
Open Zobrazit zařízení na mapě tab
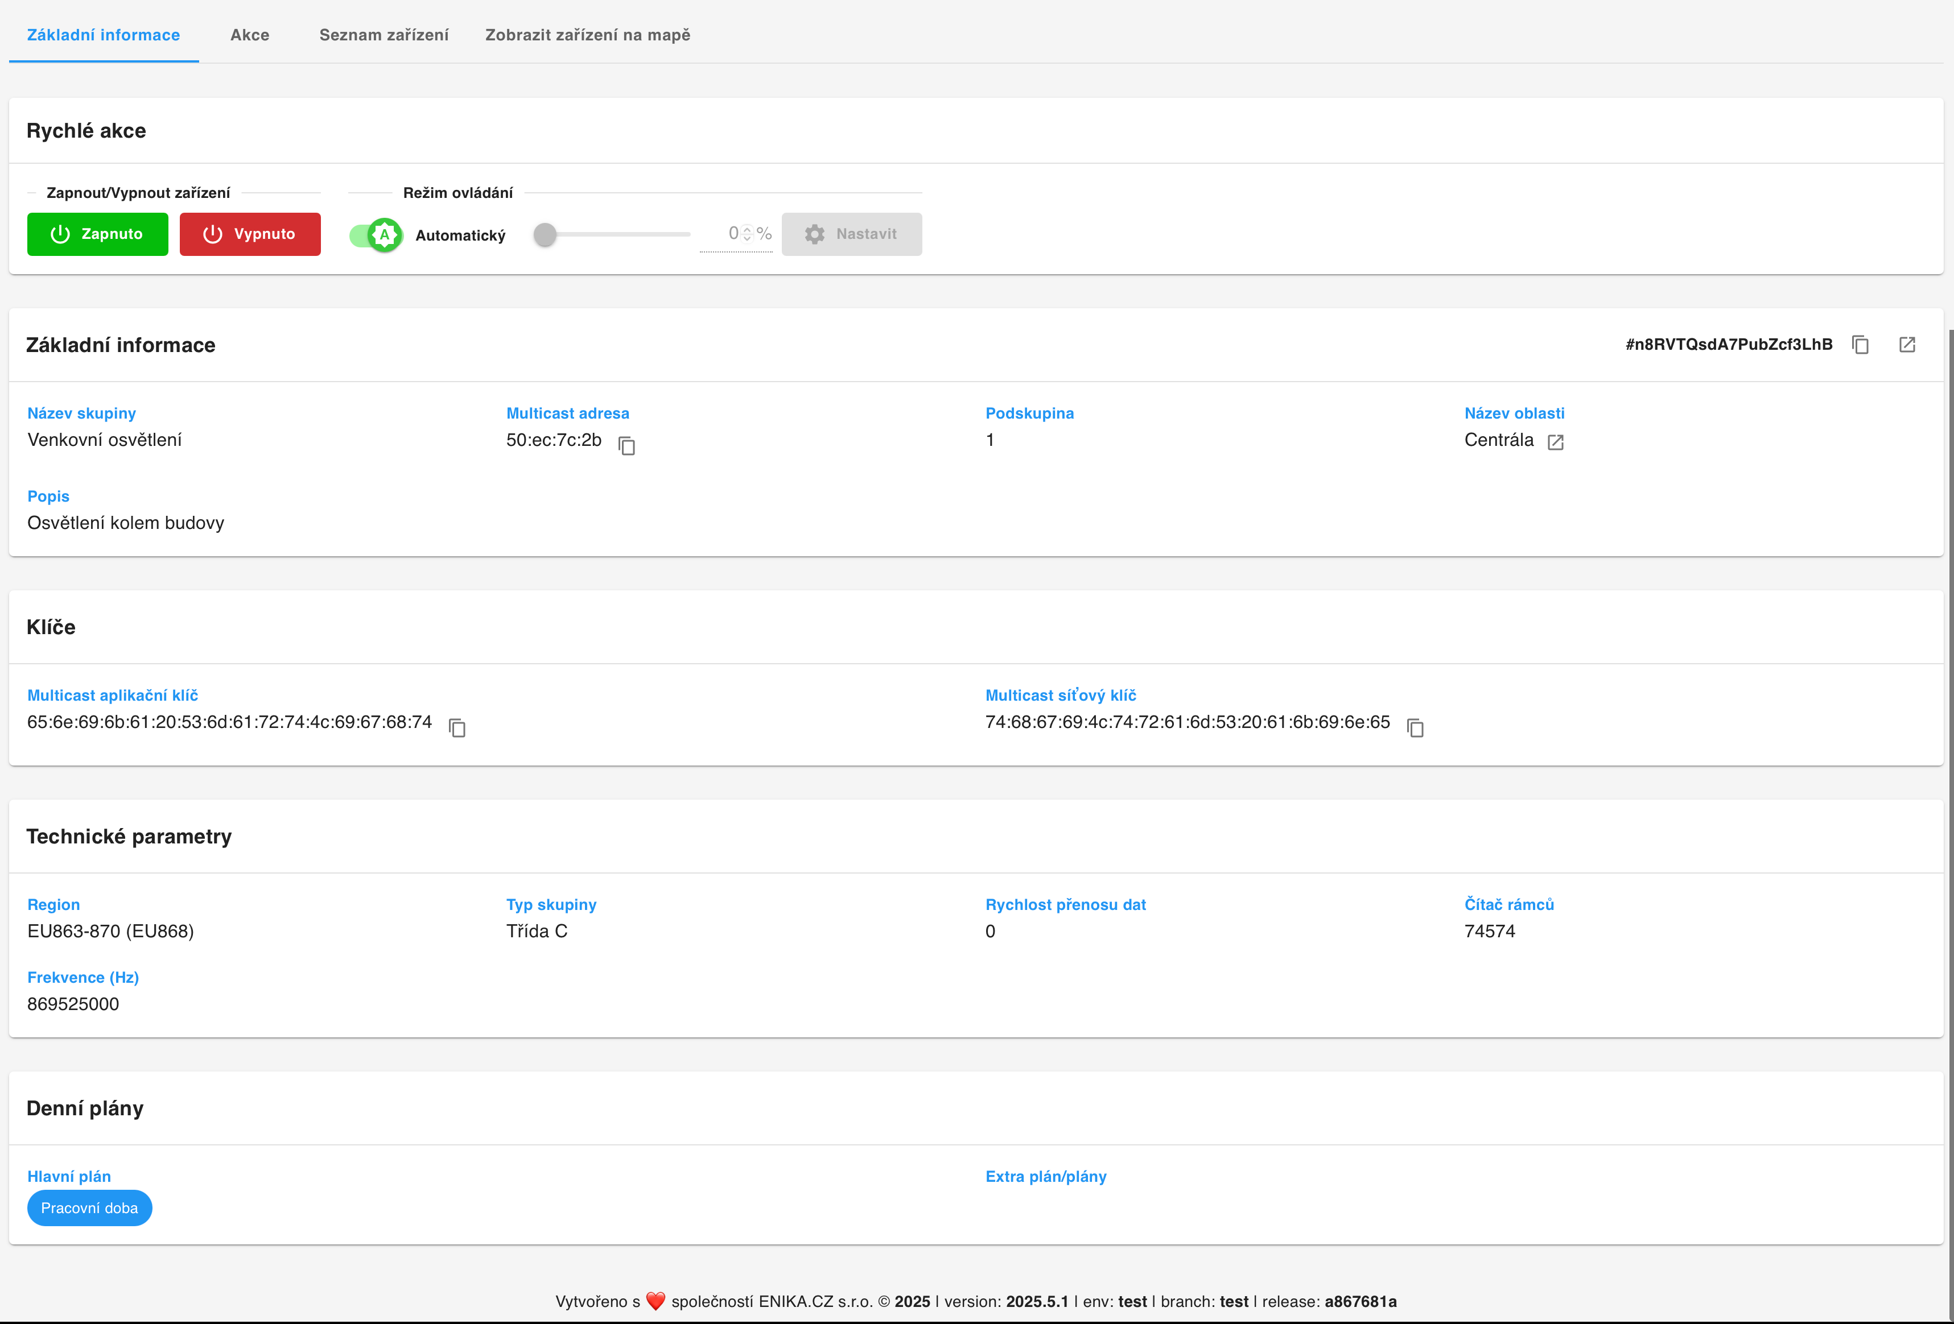[x=587, y=35]
